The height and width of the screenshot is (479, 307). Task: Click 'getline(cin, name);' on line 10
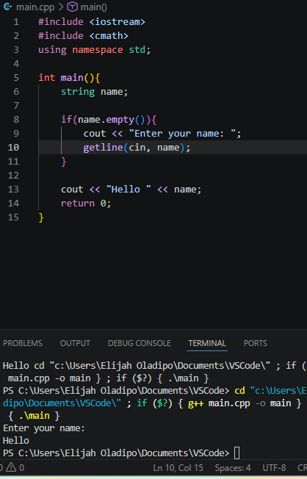[137, 148]
